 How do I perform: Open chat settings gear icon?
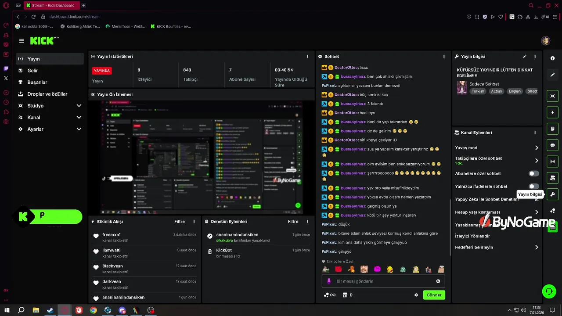click(x=416, y=295)
